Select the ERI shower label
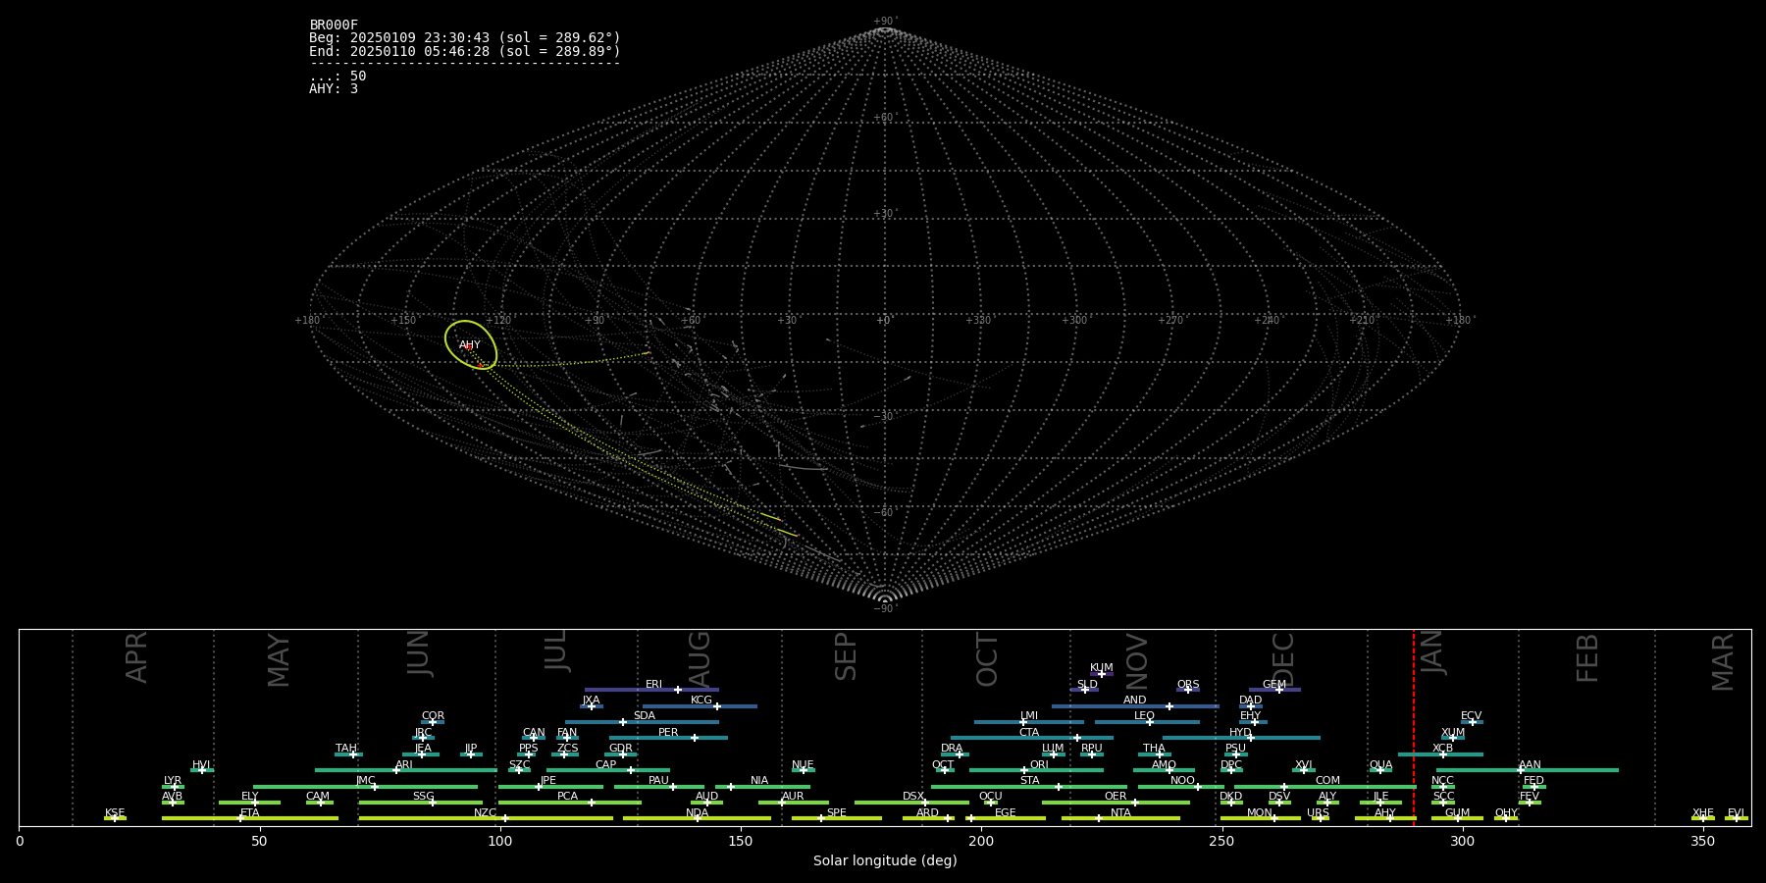The width and height of the screenshot is (1766, 883). (654, 685)
